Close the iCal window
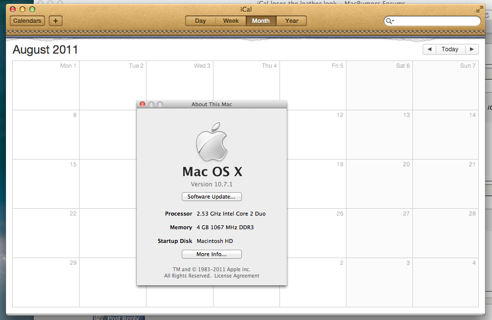The width and height of the screenshot is (492, 320). (x=13, y=9)
